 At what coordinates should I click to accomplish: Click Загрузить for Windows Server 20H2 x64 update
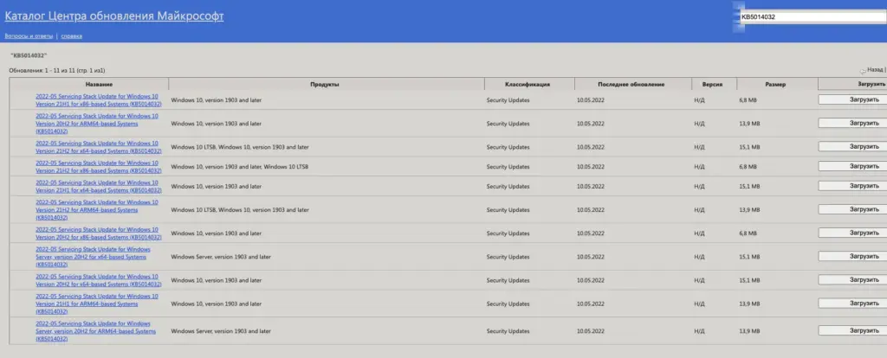[852, 256]
